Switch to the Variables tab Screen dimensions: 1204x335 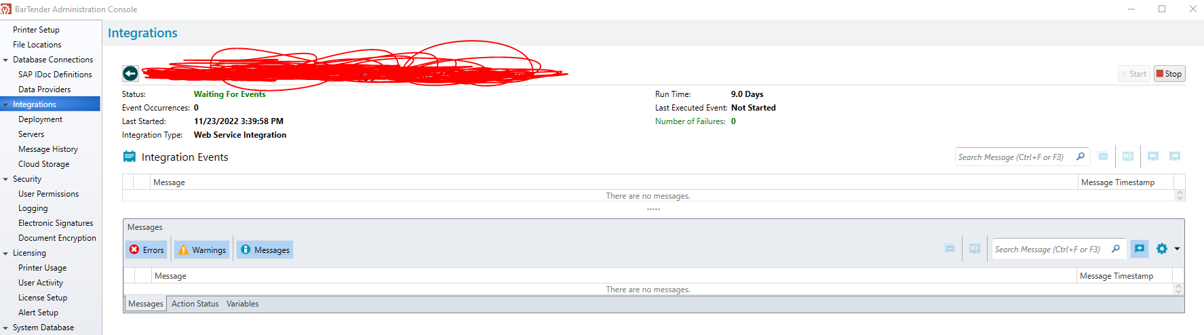[x=242, y=304]
